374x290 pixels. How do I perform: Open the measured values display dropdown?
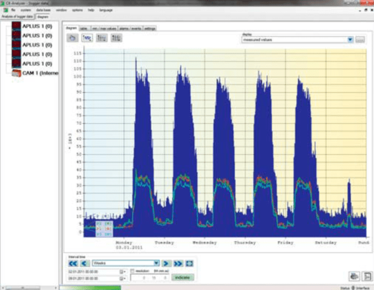coord(350,40)
